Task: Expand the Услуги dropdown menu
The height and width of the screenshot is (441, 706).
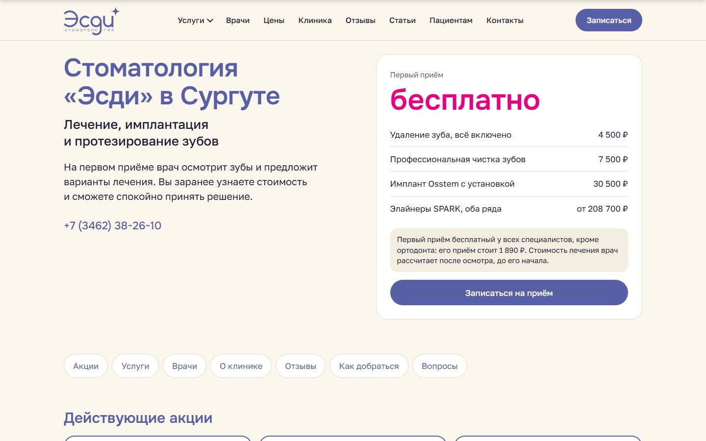Action: coord(195,21)
